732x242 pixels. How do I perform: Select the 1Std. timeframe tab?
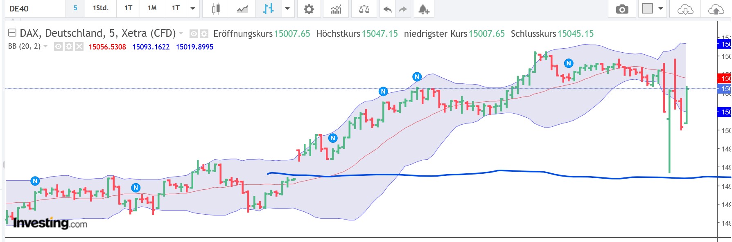pos(100,8)
